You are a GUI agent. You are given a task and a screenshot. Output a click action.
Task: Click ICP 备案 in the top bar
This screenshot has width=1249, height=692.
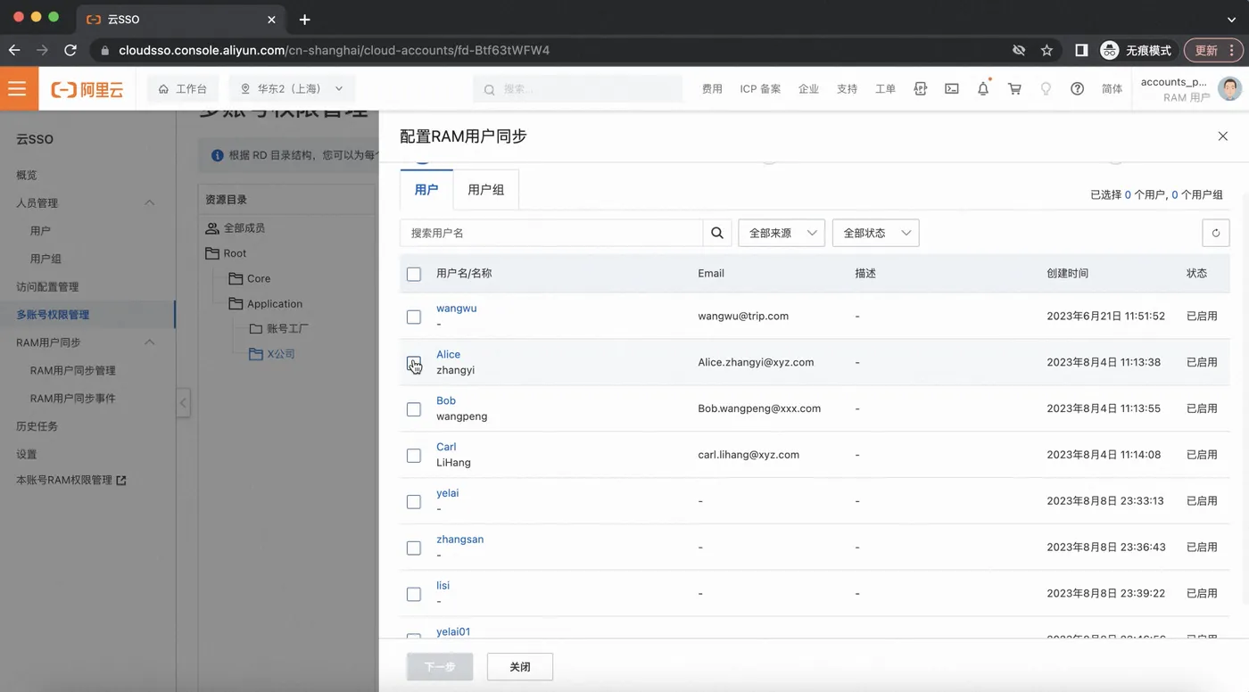(760, 89)
